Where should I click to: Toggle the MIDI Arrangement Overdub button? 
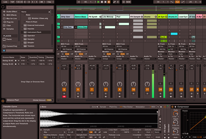point(109,2)
